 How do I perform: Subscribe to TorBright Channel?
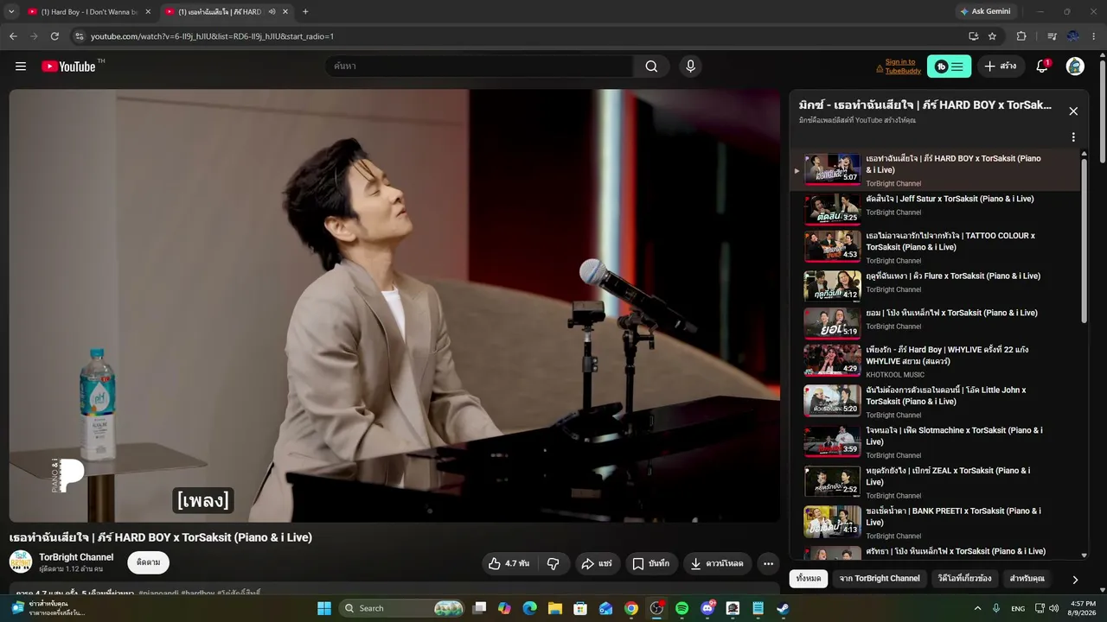click(x=148, y=562)
